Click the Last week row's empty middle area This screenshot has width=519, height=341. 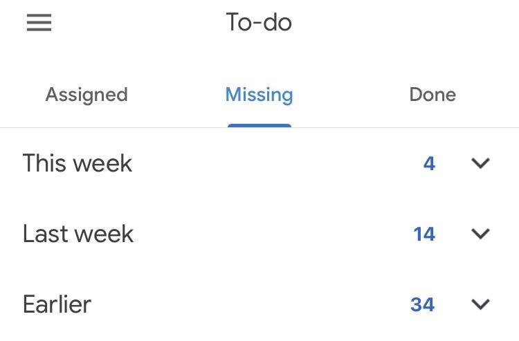pyautogui.click(x=277, y=234)
